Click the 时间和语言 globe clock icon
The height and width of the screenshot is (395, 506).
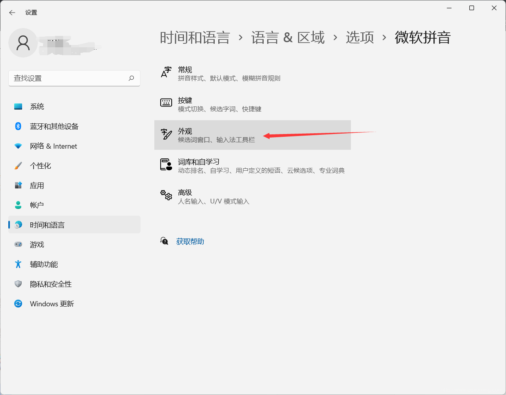click(x=18, y=225)
